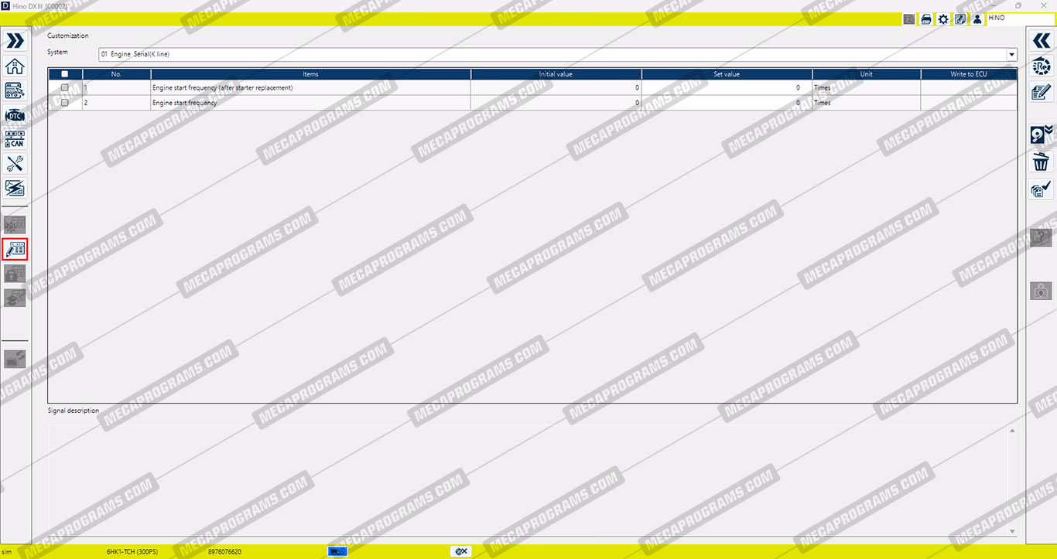Image resolution: width=1057 pixels, height=559 pixels.
Task: Click the printer icon in top bar
Action: 926,19
